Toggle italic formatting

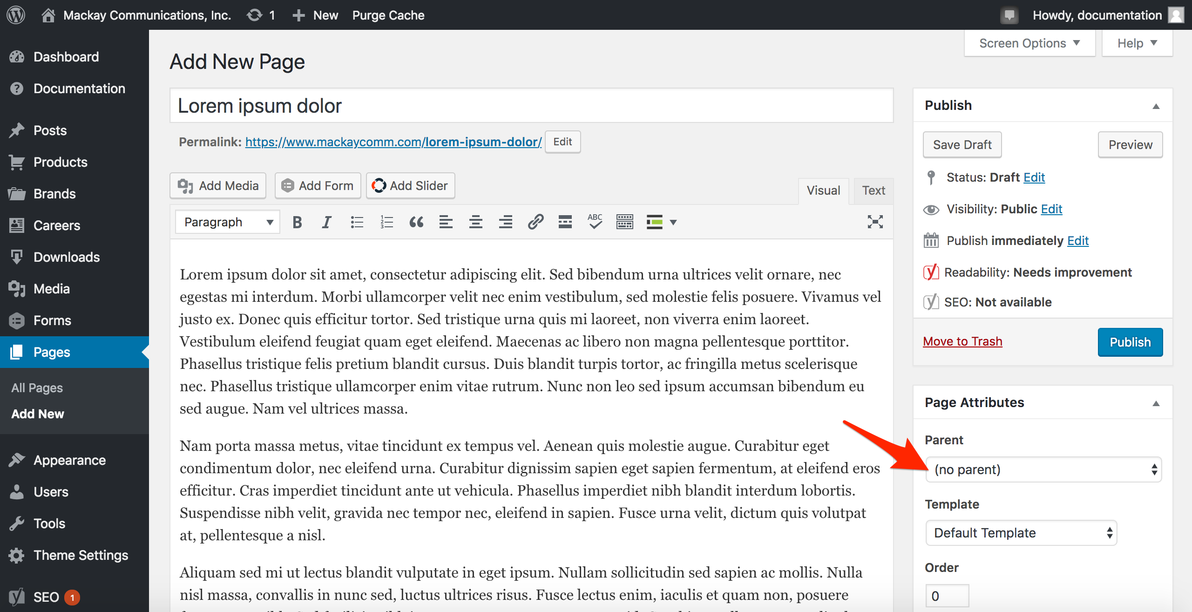[327, 222]
